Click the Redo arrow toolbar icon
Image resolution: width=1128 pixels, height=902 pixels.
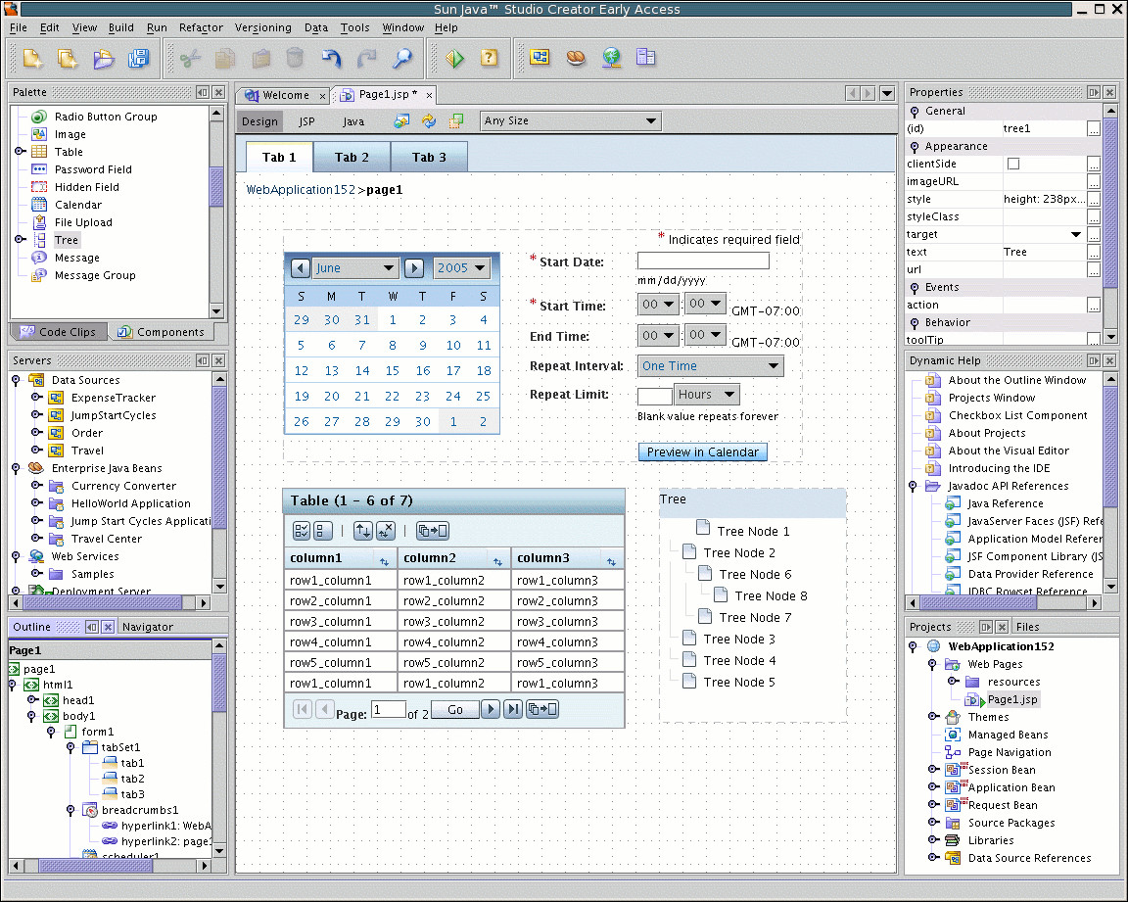tap(367, 58)
